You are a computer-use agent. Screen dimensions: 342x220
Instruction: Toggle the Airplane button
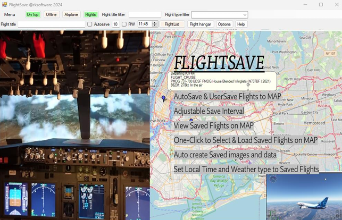(71, 14)
